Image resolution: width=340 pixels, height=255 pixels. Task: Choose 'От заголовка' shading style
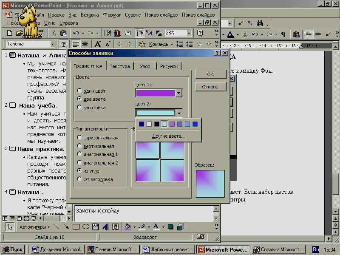[79, 179]
